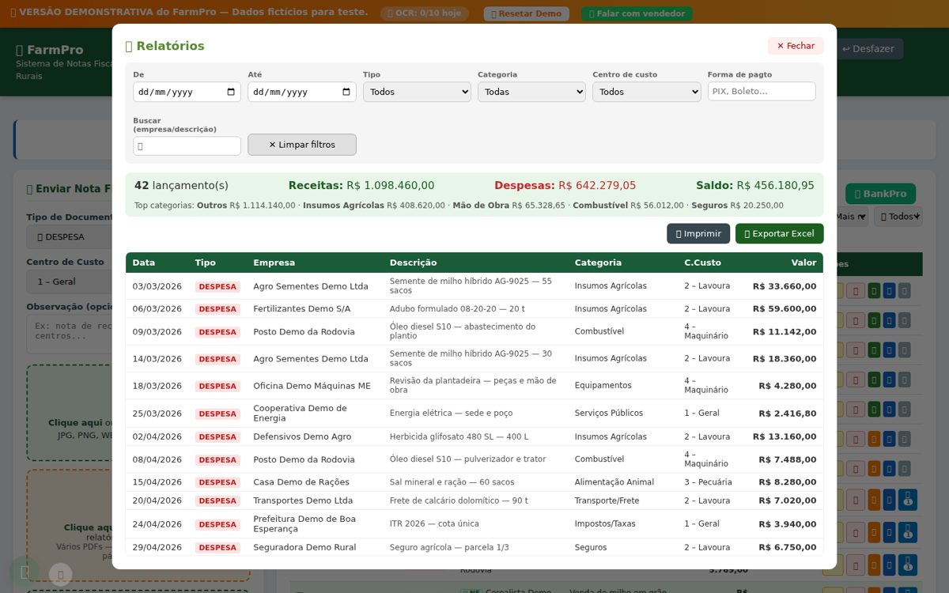Select the 'Herbicida glifosato 480 SL — 400 L' description
This screenshot has height=593, width=949.
(459, 436)
